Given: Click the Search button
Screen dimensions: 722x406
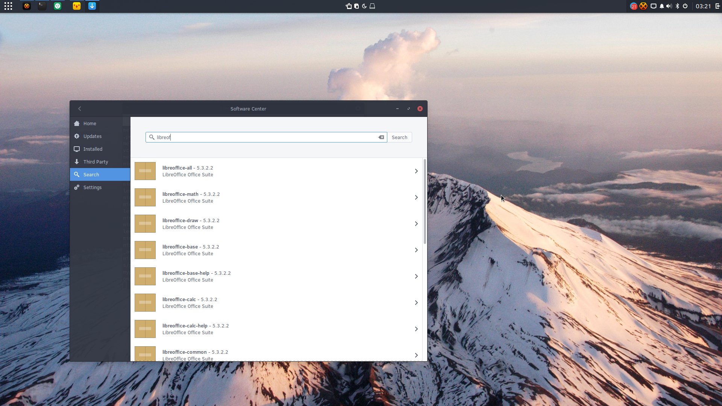Looking at the screenshot, I should 399,137.
